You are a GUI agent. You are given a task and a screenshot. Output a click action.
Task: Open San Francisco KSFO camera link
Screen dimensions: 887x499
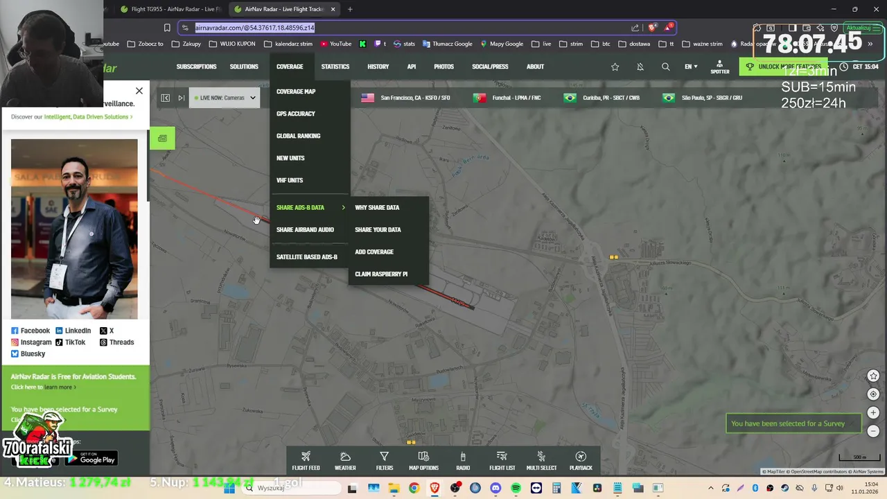click(x=405, y=98)
